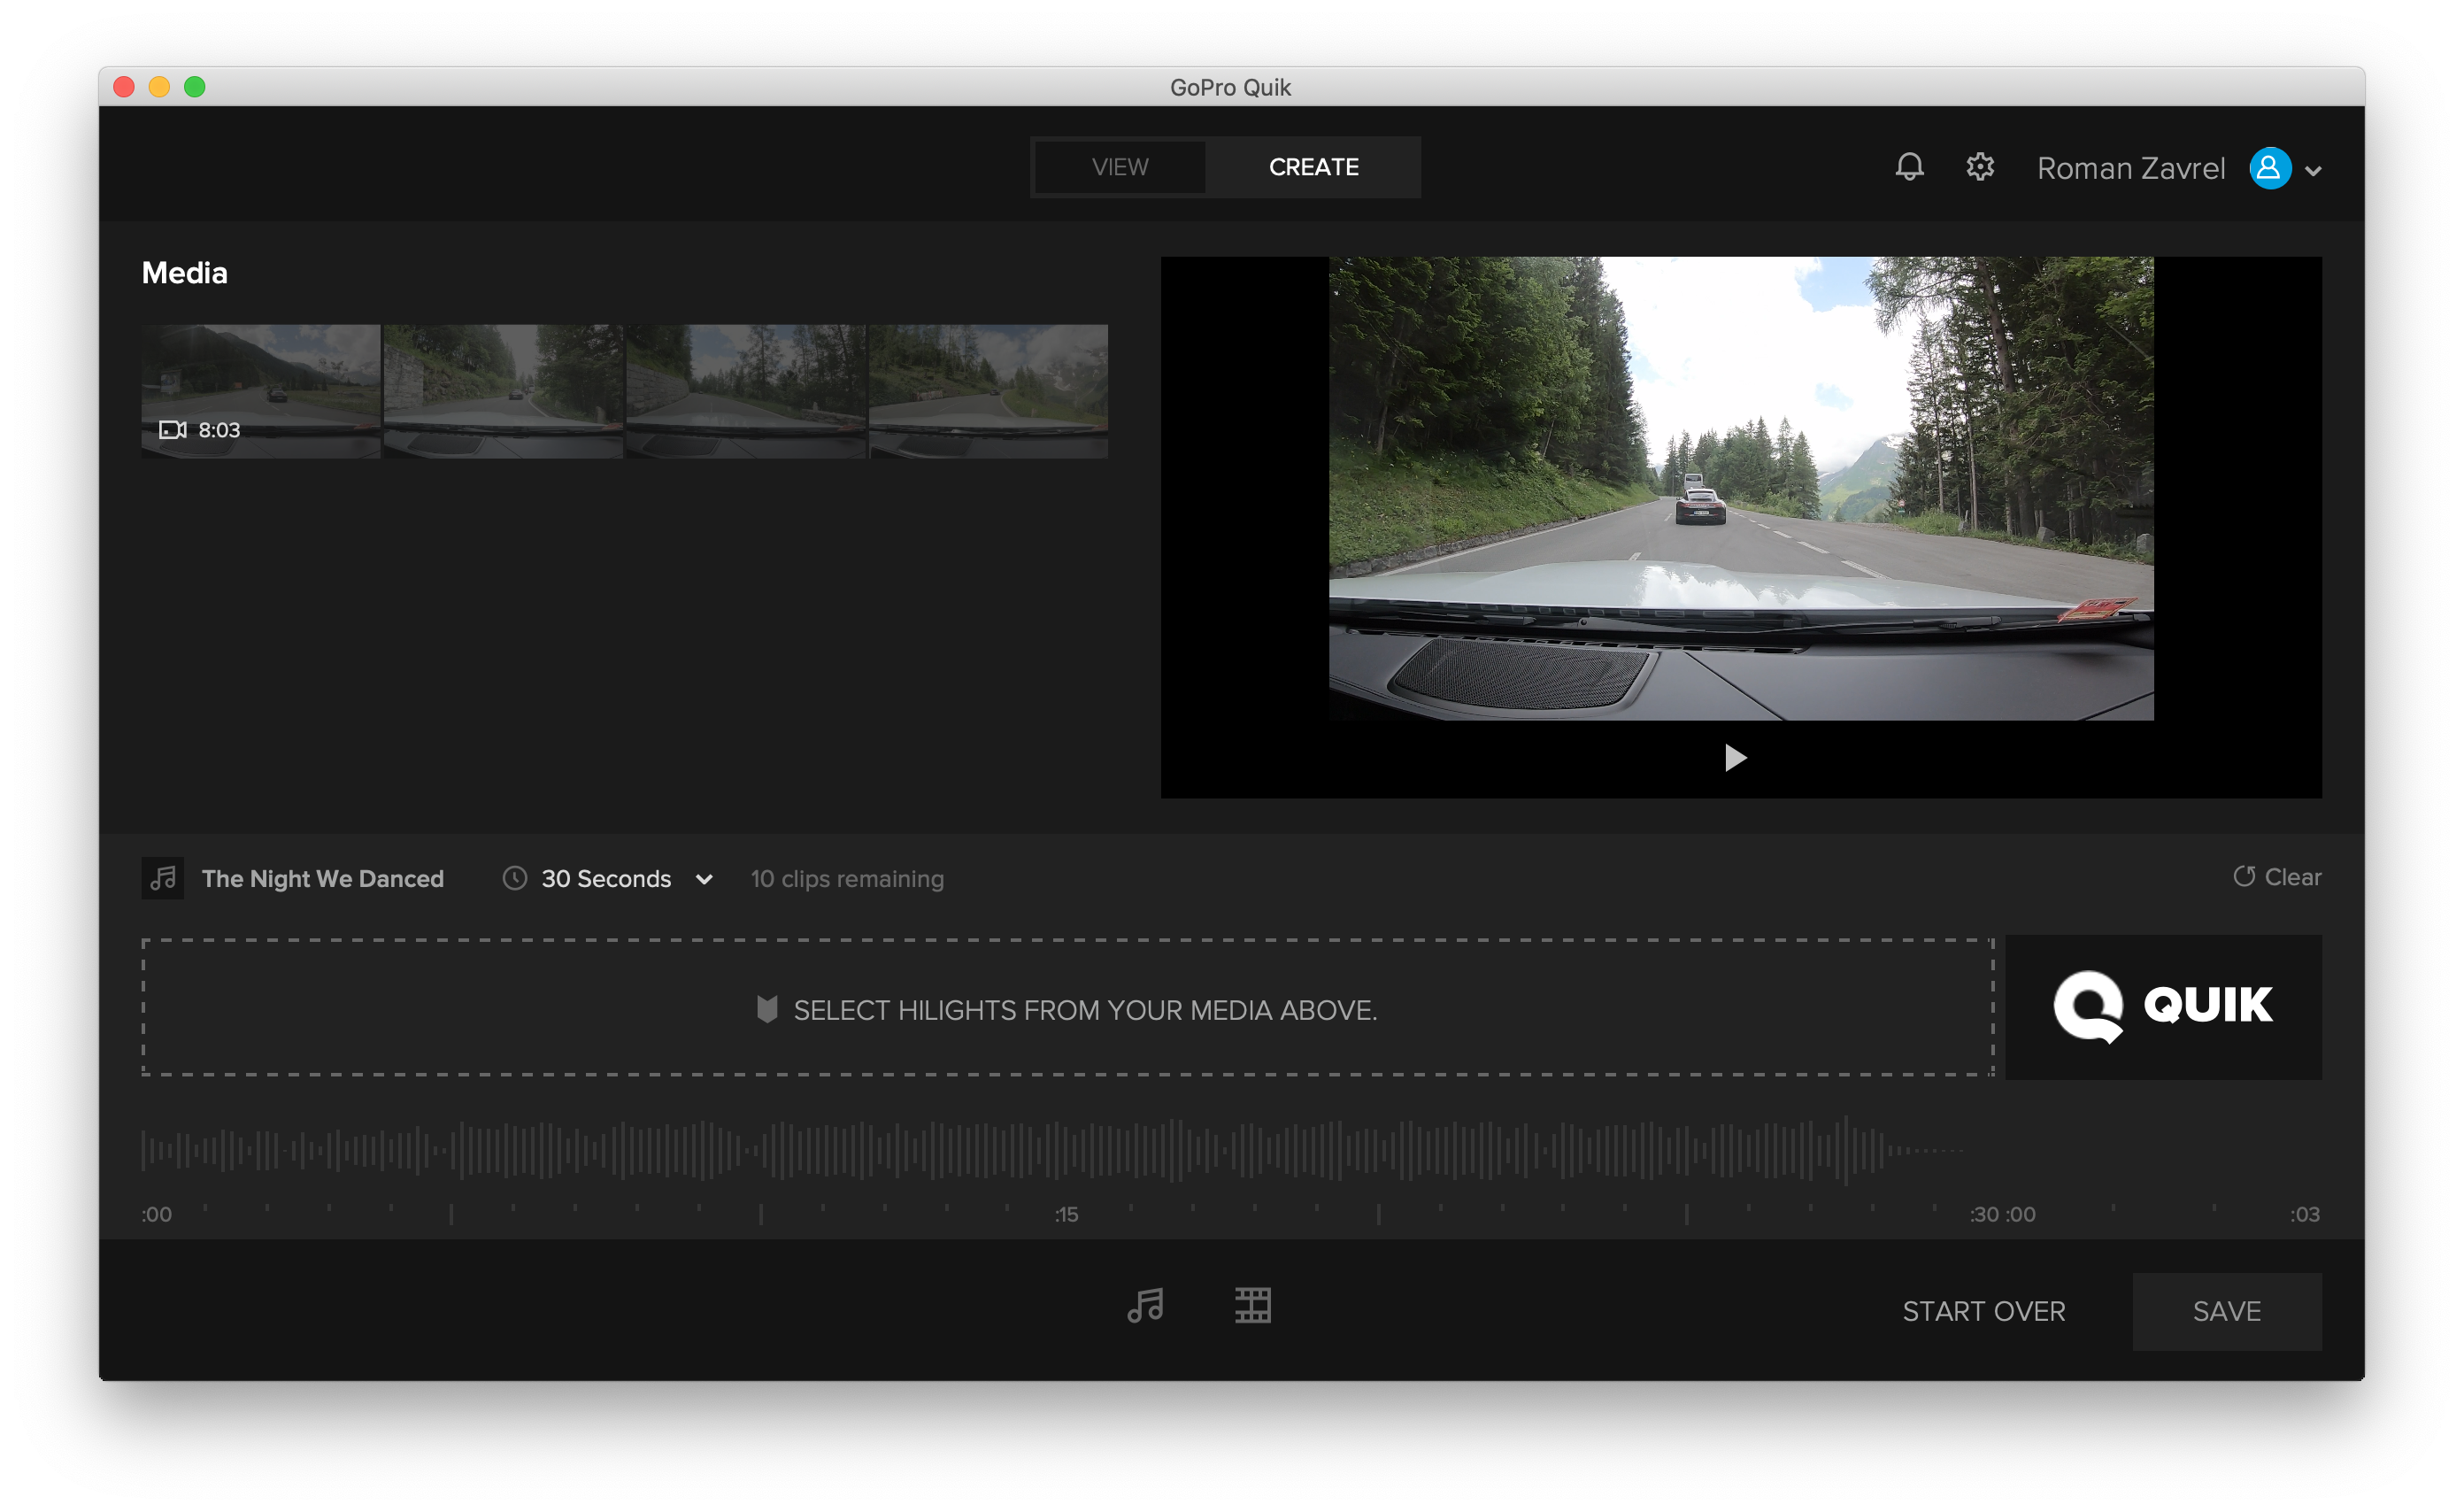The height and width of the screenshot is (1512, 2464).
Task: Click the clock icon next to 30 Seconds
Action: point(515,878)
